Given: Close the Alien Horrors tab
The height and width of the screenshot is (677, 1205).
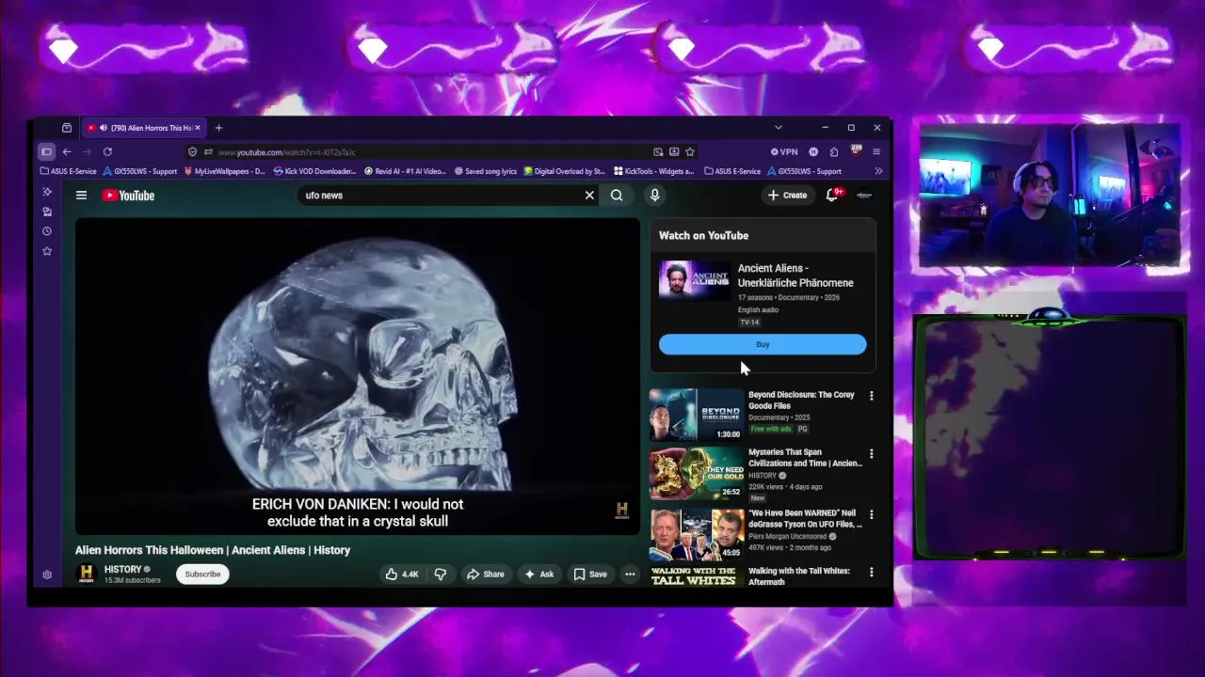Looking at the screenshot, I should coord(198,128).
